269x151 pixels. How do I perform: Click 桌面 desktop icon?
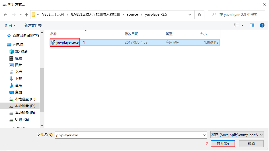pos(11,92)
